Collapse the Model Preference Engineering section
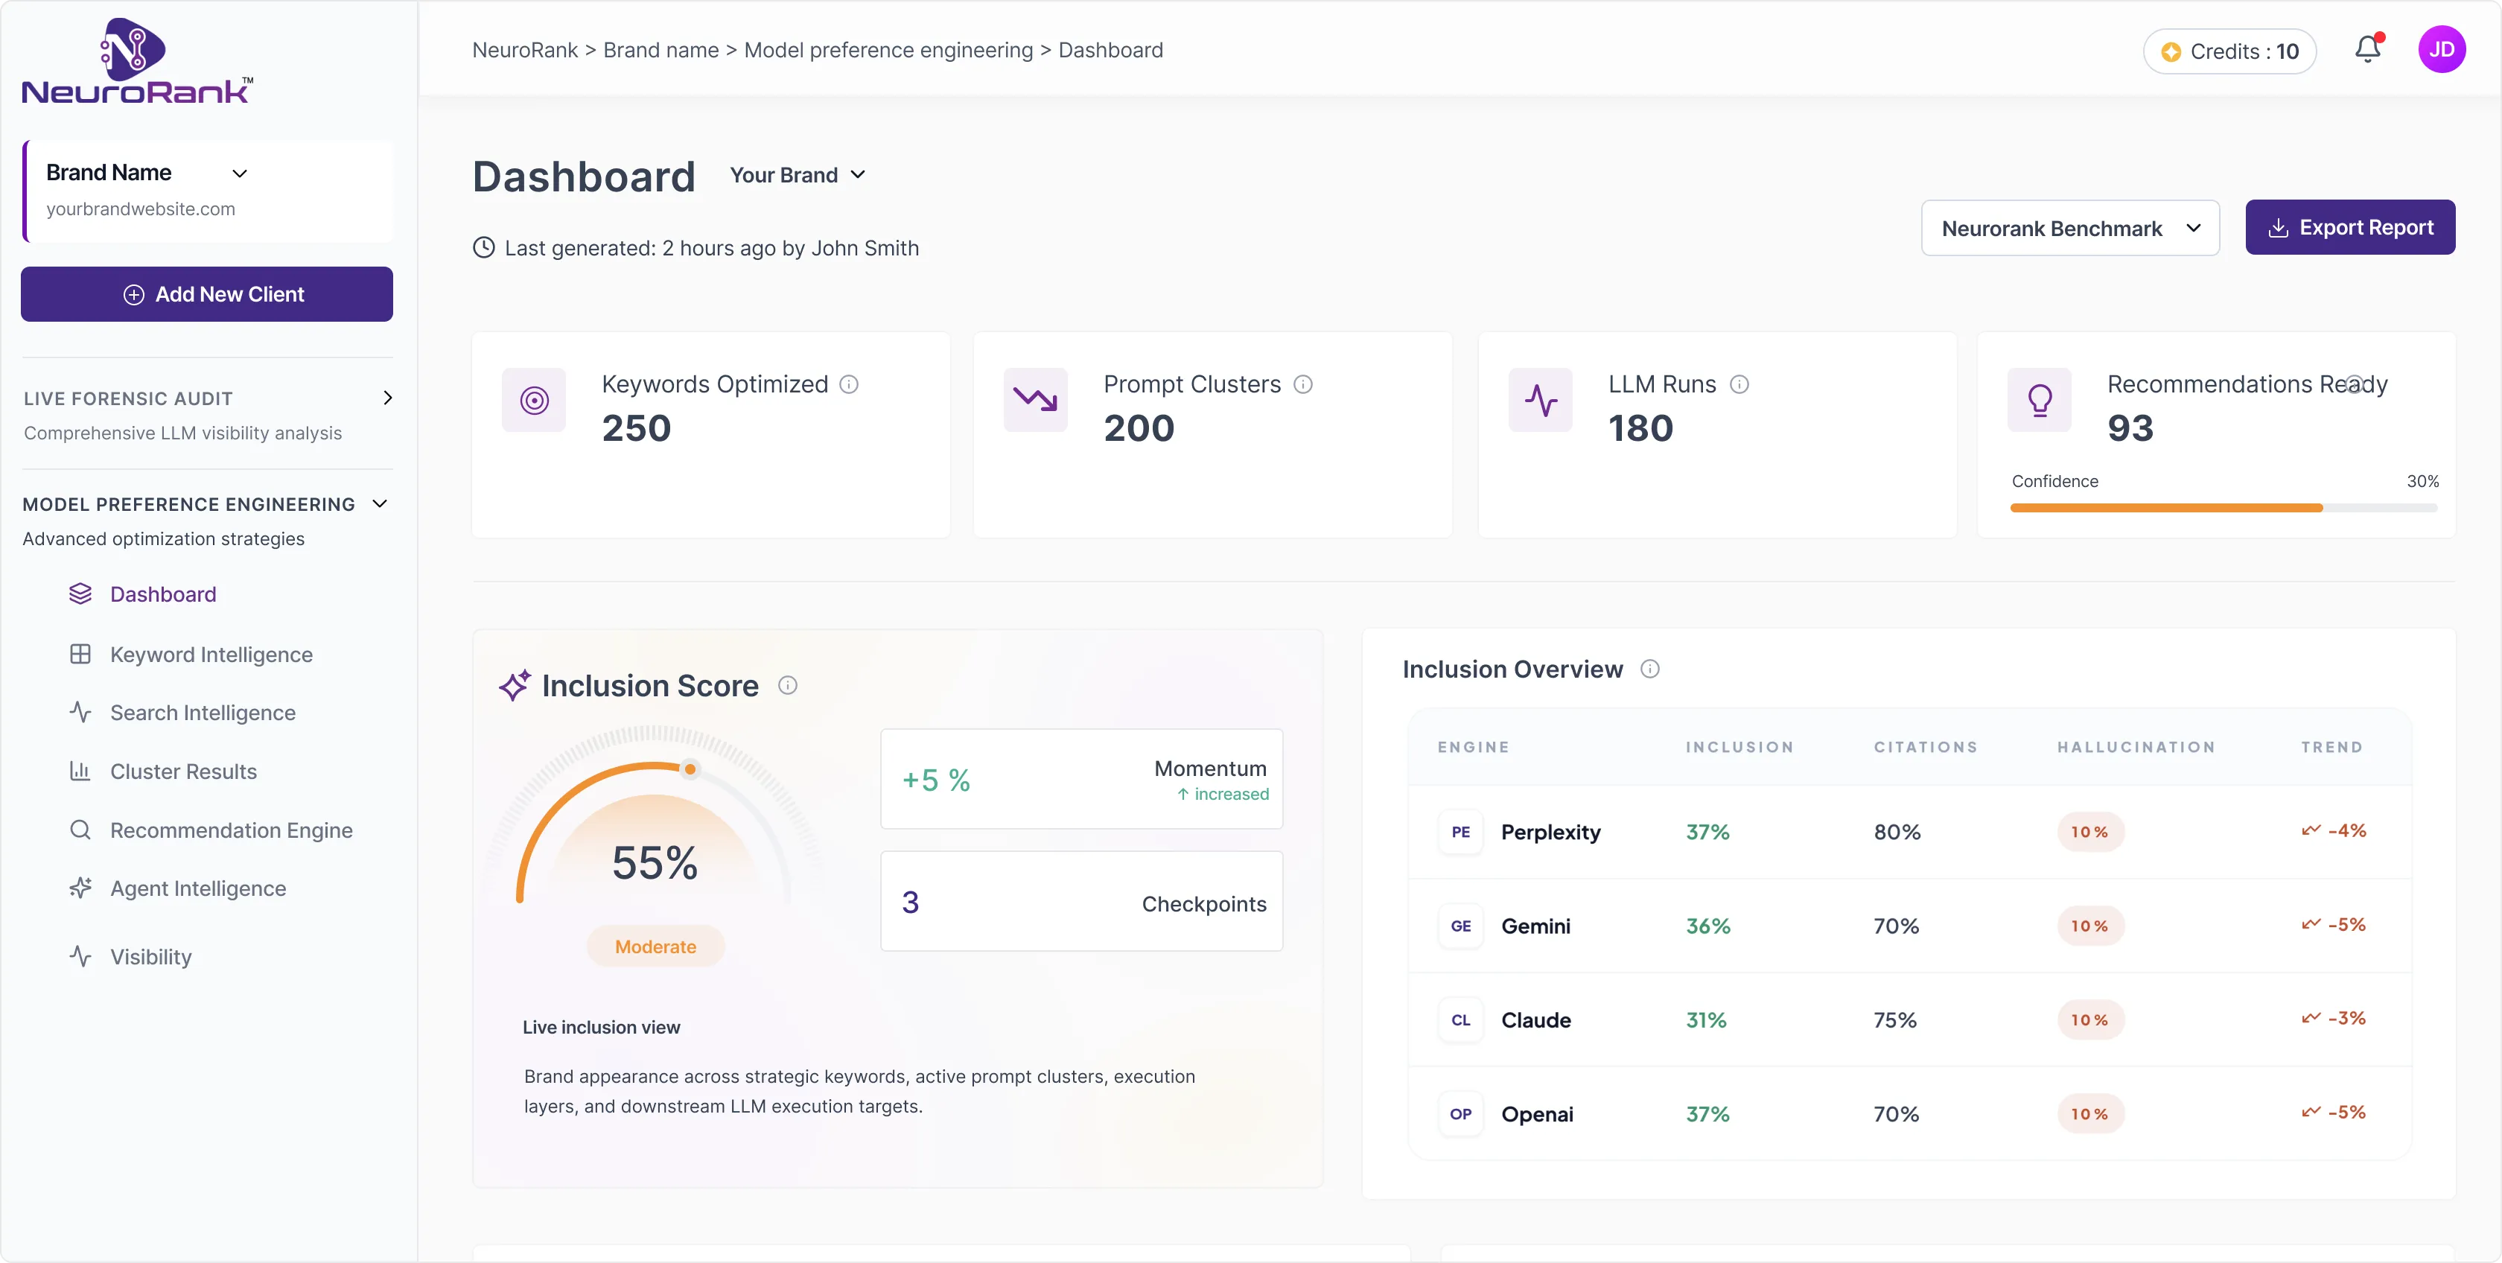This screenshot has width=2502, height=1263. (x=380, y=504)
